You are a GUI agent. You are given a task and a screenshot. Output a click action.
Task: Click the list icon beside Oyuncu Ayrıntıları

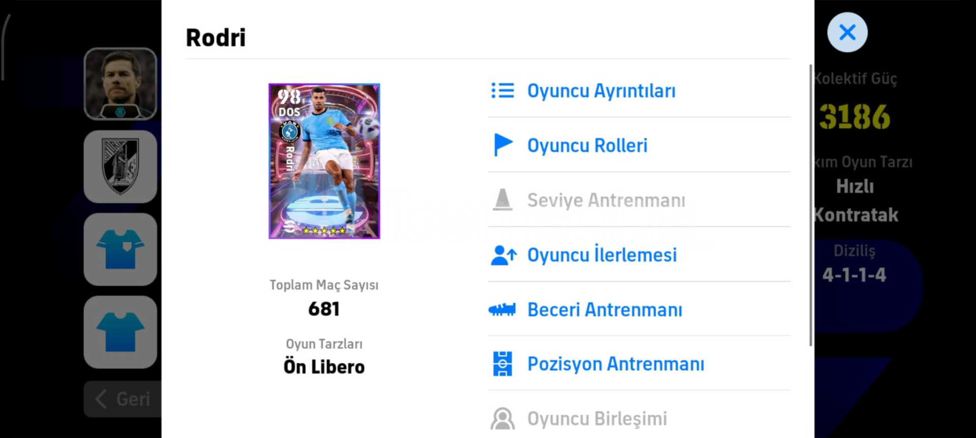pyautogui.click(x=502, y=91)
